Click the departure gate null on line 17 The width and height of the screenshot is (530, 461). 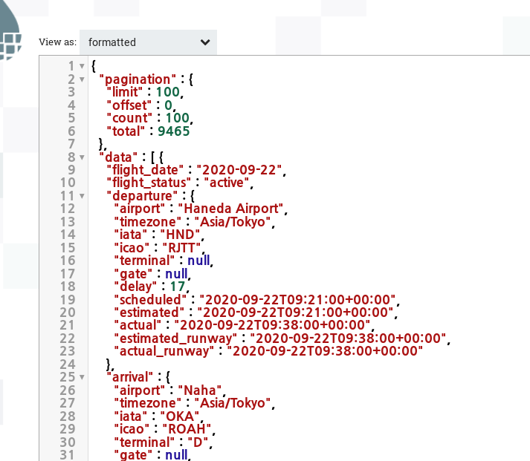point(176,274)
